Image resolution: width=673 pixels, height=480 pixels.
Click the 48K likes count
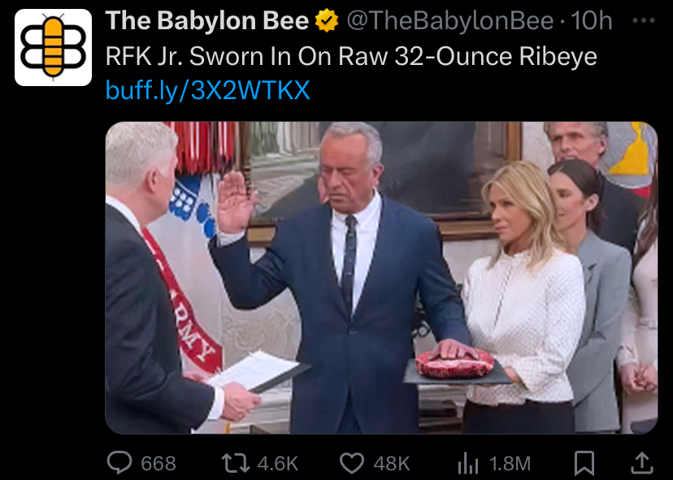392,464
